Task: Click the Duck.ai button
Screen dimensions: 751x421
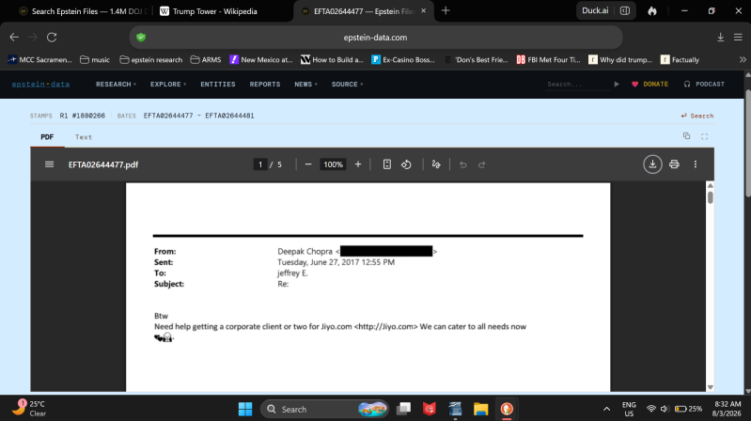Action: pos(595,10)
